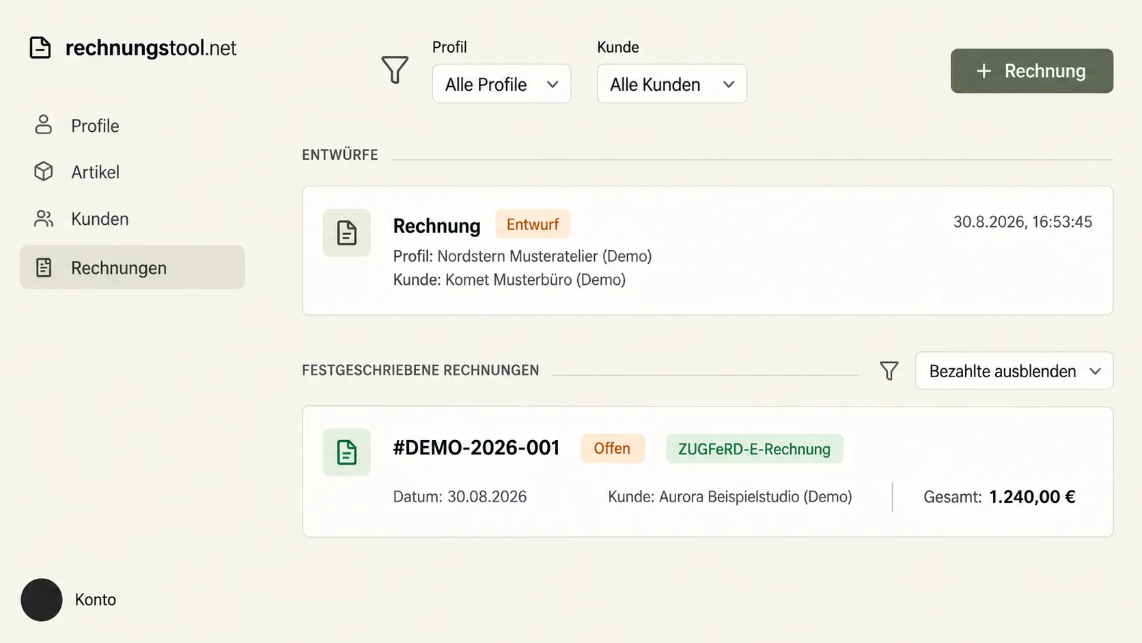Click the Datum: 30.08.2026 text

pos(460,497)
